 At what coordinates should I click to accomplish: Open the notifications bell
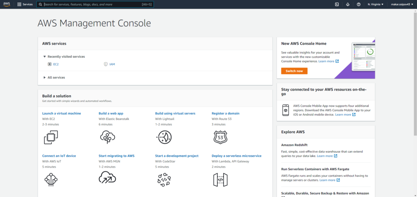click(x=348, y=4)
